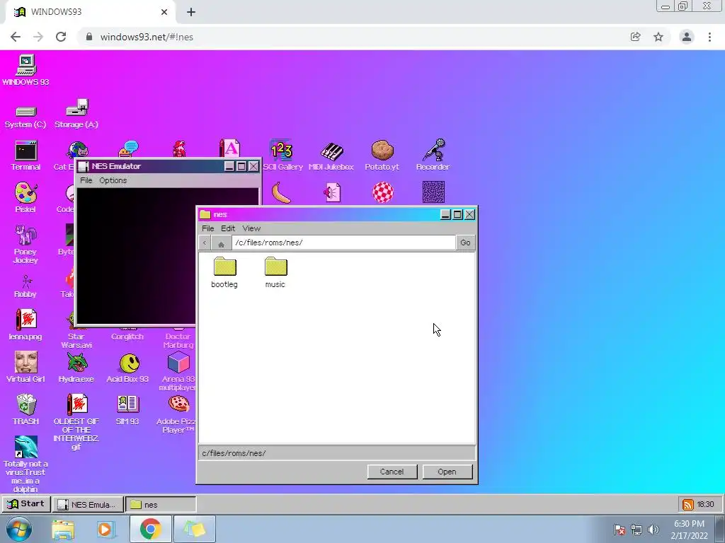Viewport: 725px width, 543px height.
Task: Open the banana desktop icon
Action: 281,192
